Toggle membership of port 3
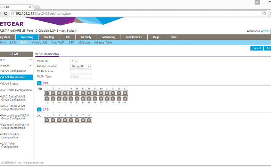Viewport: 271px width, 167px height. pyautogui.click(x=53, y=93)
